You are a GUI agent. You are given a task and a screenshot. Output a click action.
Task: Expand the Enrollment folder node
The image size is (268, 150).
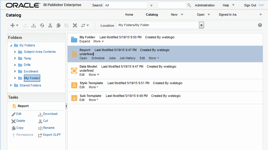point(15,71)
